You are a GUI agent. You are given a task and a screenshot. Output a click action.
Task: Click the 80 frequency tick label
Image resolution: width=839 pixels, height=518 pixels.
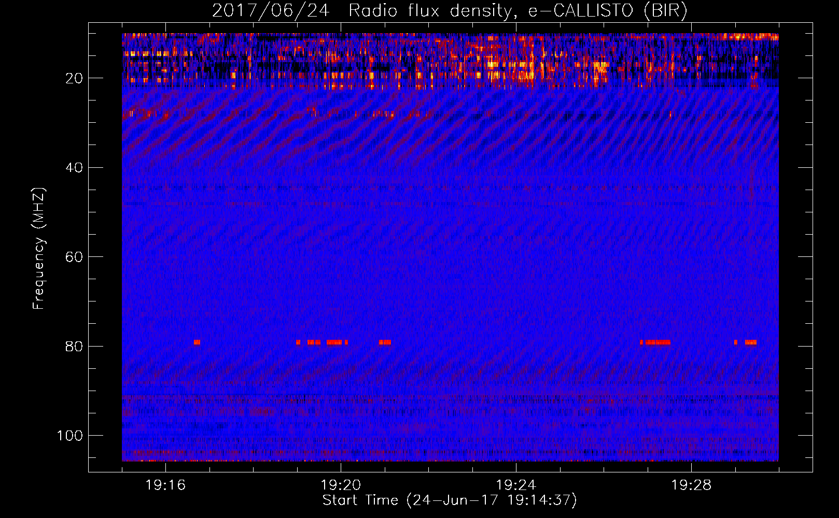[x=74, y=346]
